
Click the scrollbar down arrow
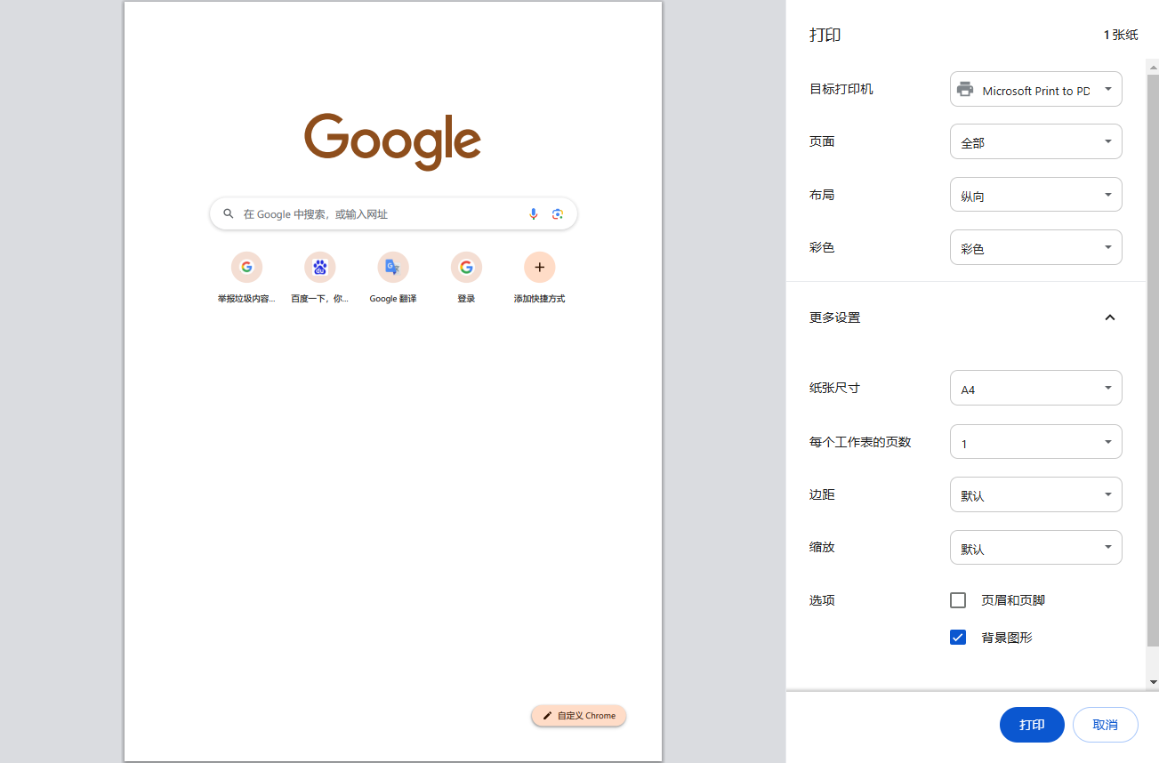pos(1153,682)
